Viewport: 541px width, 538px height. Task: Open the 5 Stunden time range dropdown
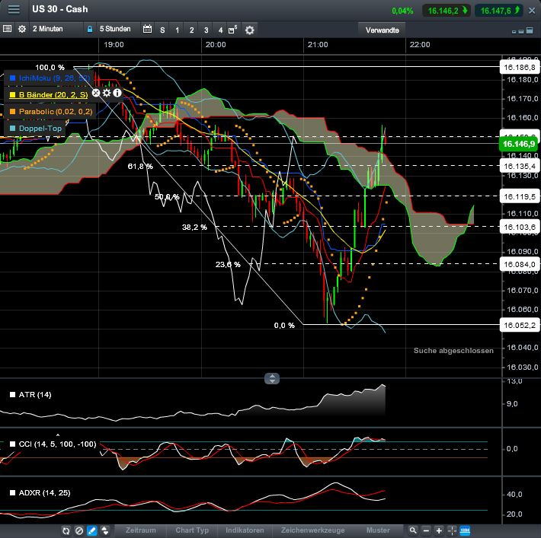coord(115,29)
